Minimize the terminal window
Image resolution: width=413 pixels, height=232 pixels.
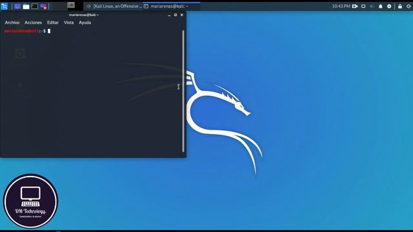coord(169,15)
